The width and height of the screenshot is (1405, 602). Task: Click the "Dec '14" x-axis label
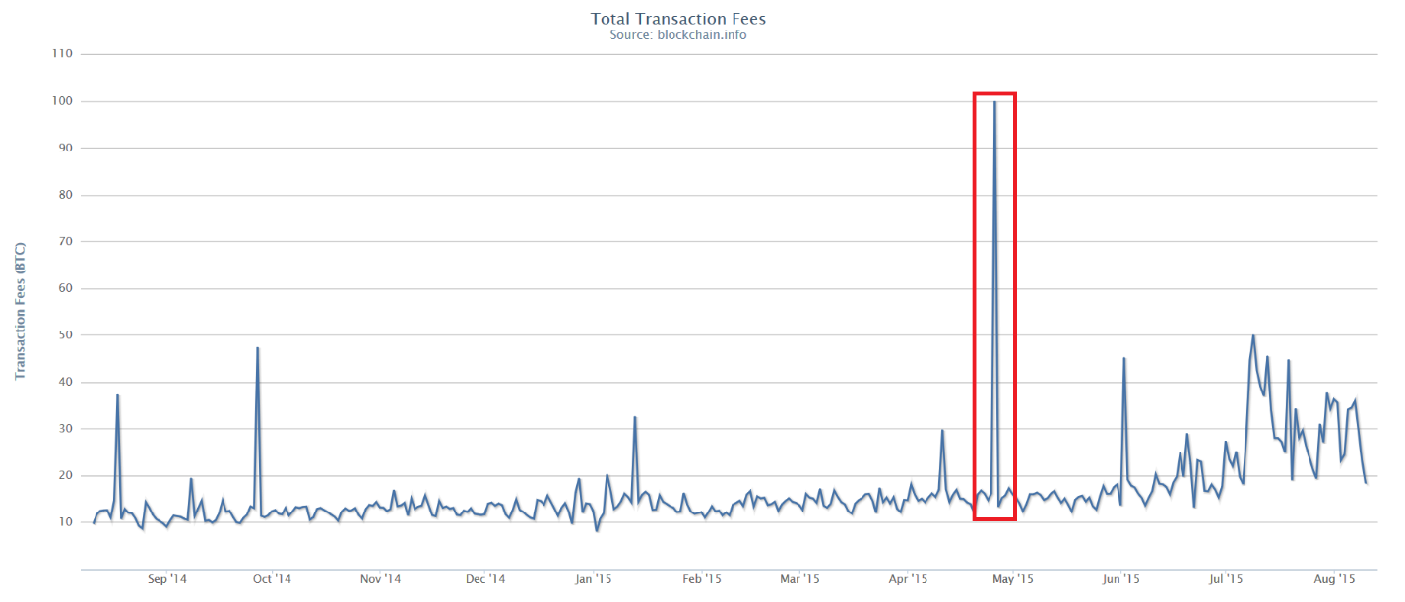click(484, 579)
